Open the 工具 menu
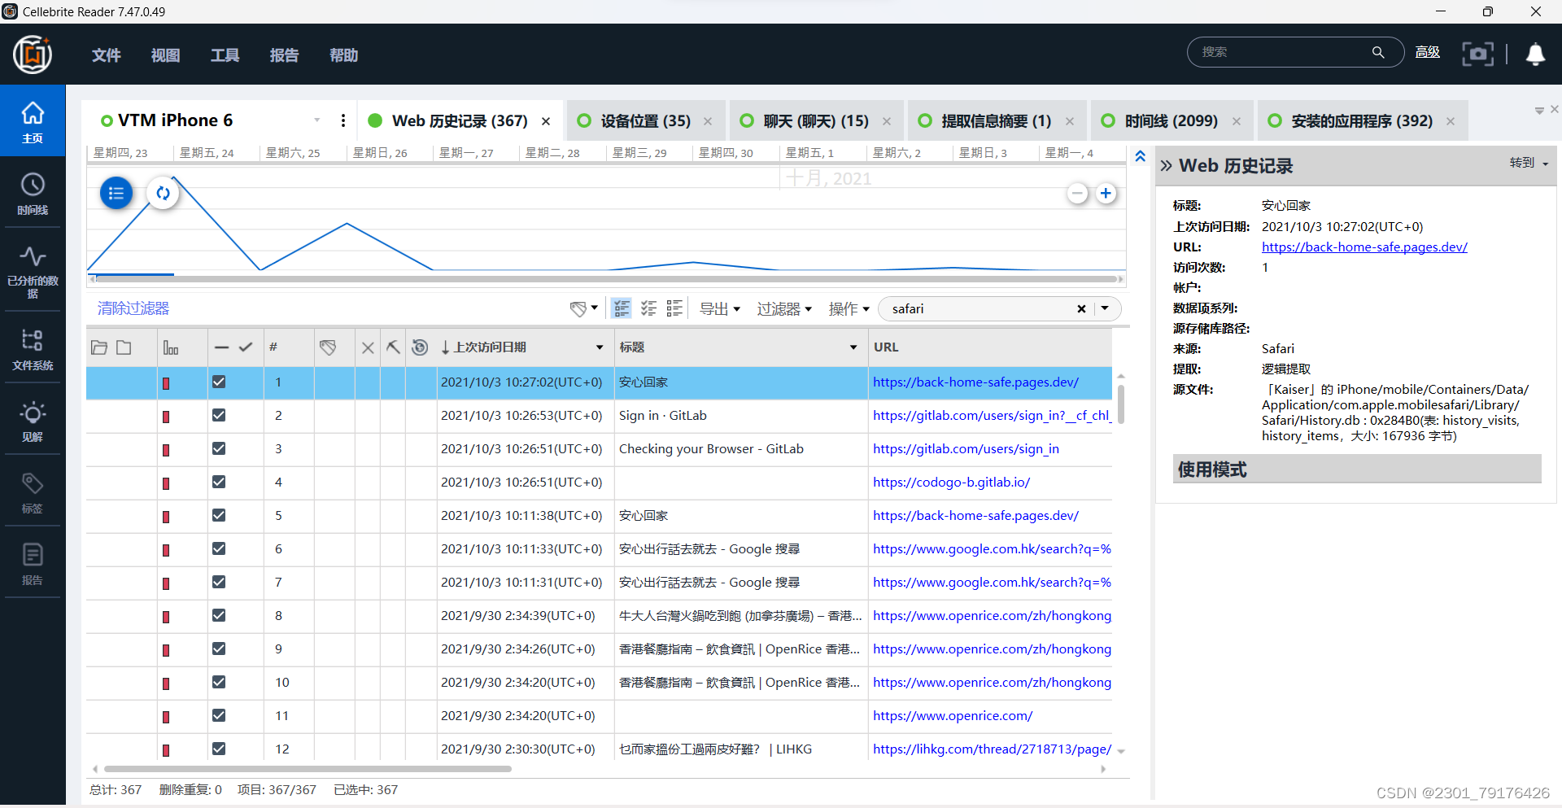Image resolution: width=1562 pixels, height=808 pixels. (225, 55)
